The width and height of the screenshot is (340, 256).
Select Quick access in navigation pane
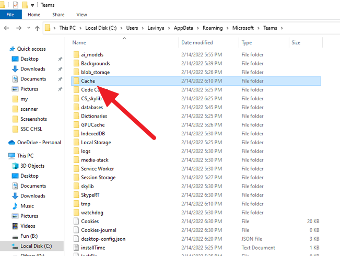pos(31,49)
